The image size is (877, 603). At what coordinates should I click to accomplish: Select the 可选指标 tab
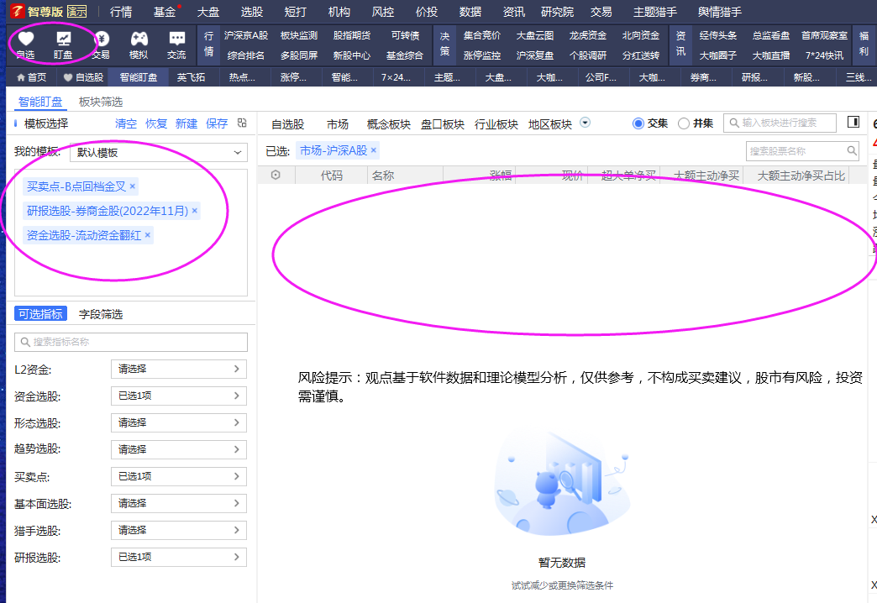tap(41, 314)
